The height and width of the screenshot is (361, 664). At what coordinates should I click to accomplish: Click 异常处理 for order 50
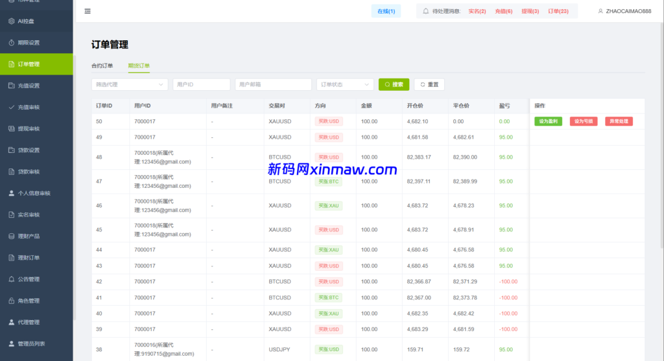[x=619, y=121]
